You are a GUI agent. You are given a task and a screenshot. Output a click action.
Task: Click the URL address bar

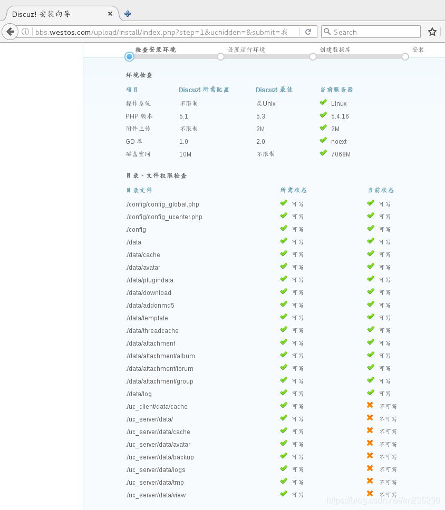(166, 32)
